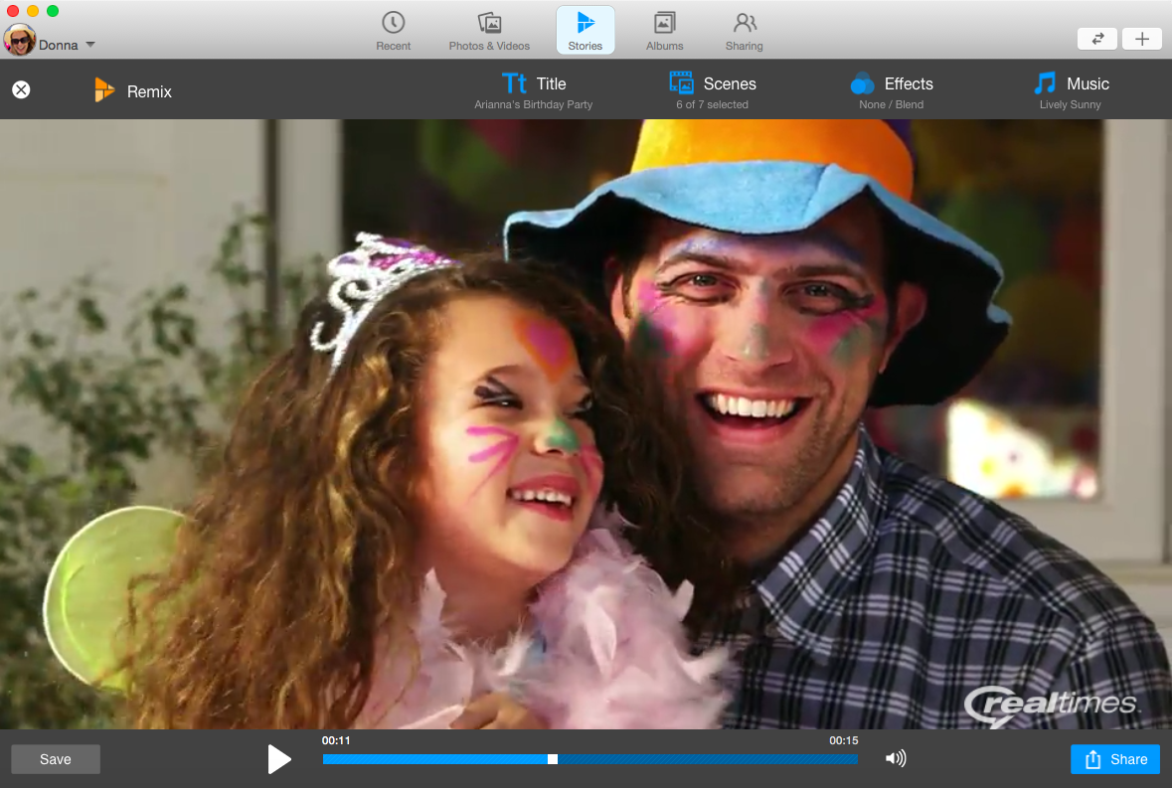The height and width of the screenshot is (788, 1172).
Task: Click Donna's profile avatar
Action: tap(19, 41)
